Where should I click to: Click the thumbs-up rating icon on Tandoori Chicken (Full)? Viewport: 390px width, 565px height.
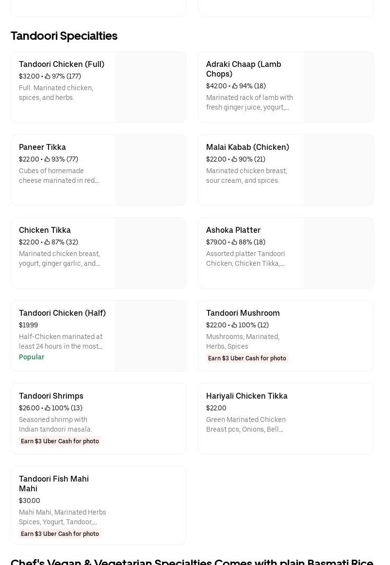(47, 76)
